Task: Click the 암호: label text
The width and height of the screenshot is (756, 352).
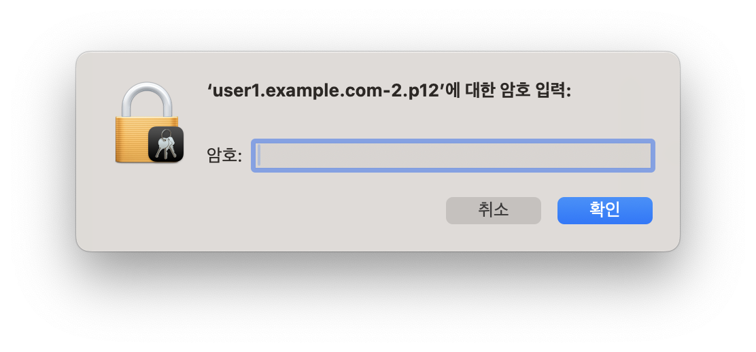Action: pyautogui.click(x=224, y=155)
